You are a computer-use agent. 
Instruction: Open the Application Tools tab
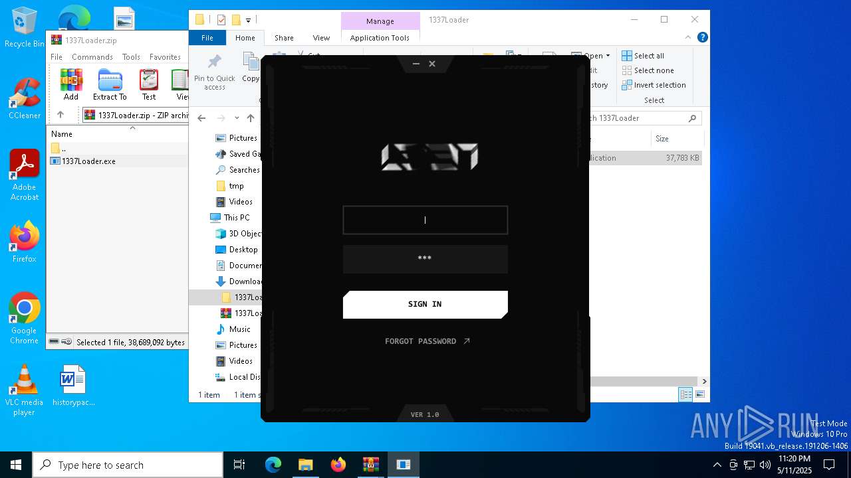380,38
